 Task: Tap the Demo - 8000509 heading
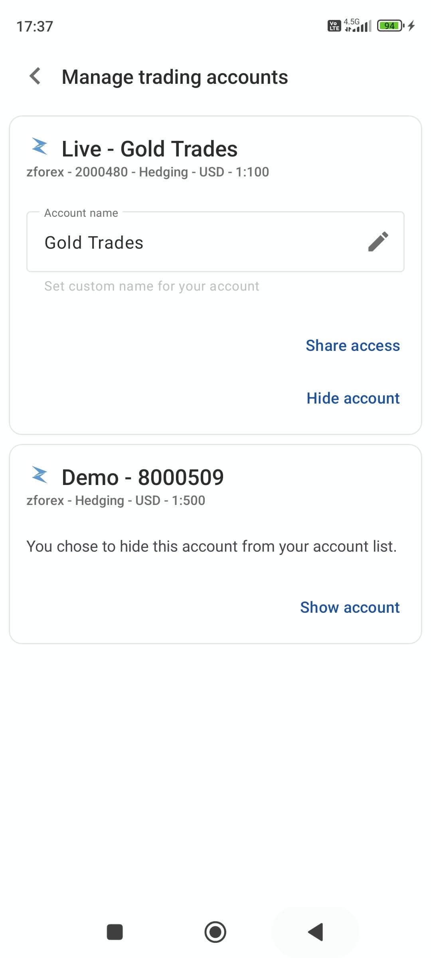142,477
